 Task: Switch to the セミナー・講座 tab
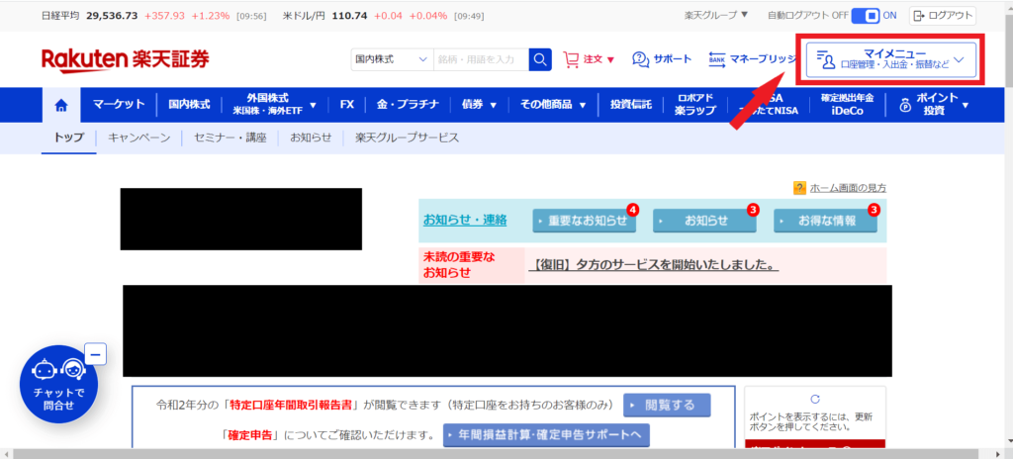pyautogui.click(x=230, y=138)
